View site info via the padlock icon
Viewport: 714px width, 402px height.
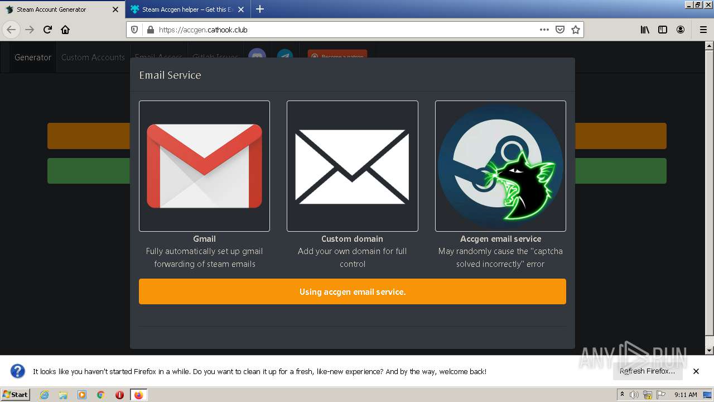pyautogui.click(x=150, y=30)
